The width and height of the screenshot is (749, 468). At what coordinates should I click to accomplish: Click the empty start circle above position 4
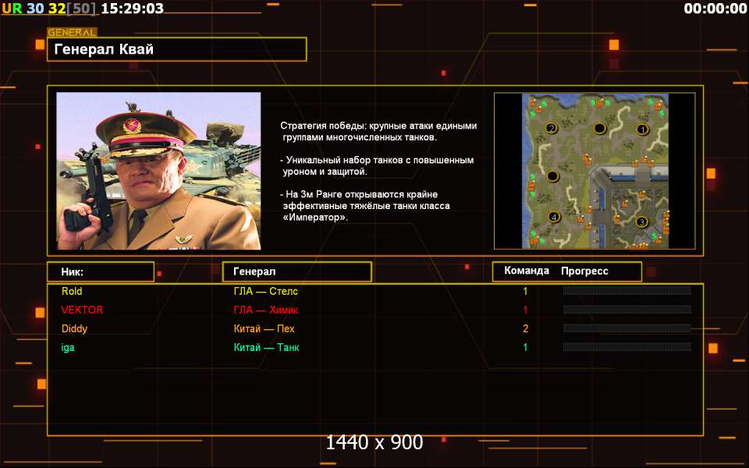point(552,176)
